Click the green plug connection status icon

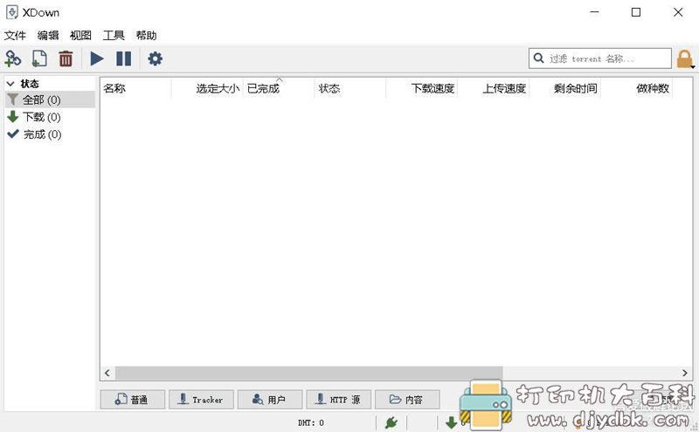391,422
